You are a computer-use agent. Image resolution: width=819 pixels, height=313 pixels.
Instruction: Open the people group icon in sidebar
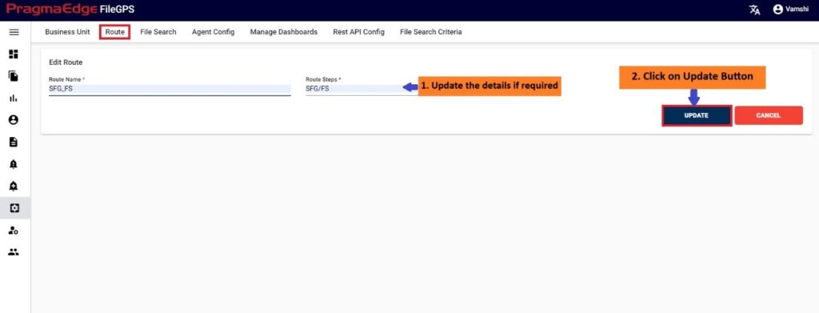click(14, 252)
